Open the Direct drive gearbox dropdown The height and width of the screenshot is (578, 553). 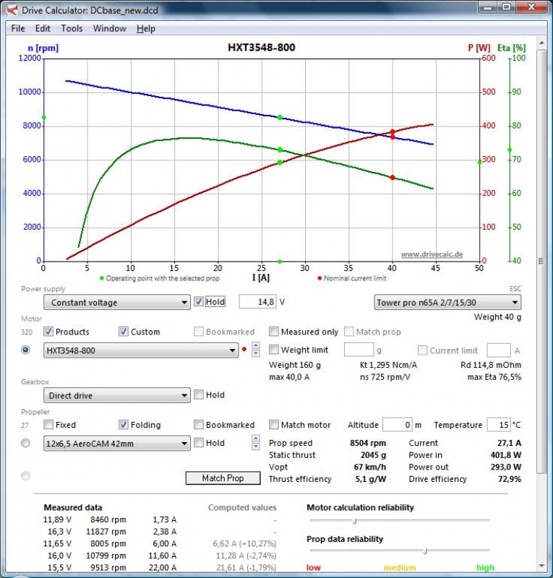116,396
